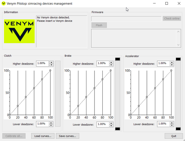185x141 pixels.
Task: Click Brake curve point at 100
Action: click(x=111, y=70)
